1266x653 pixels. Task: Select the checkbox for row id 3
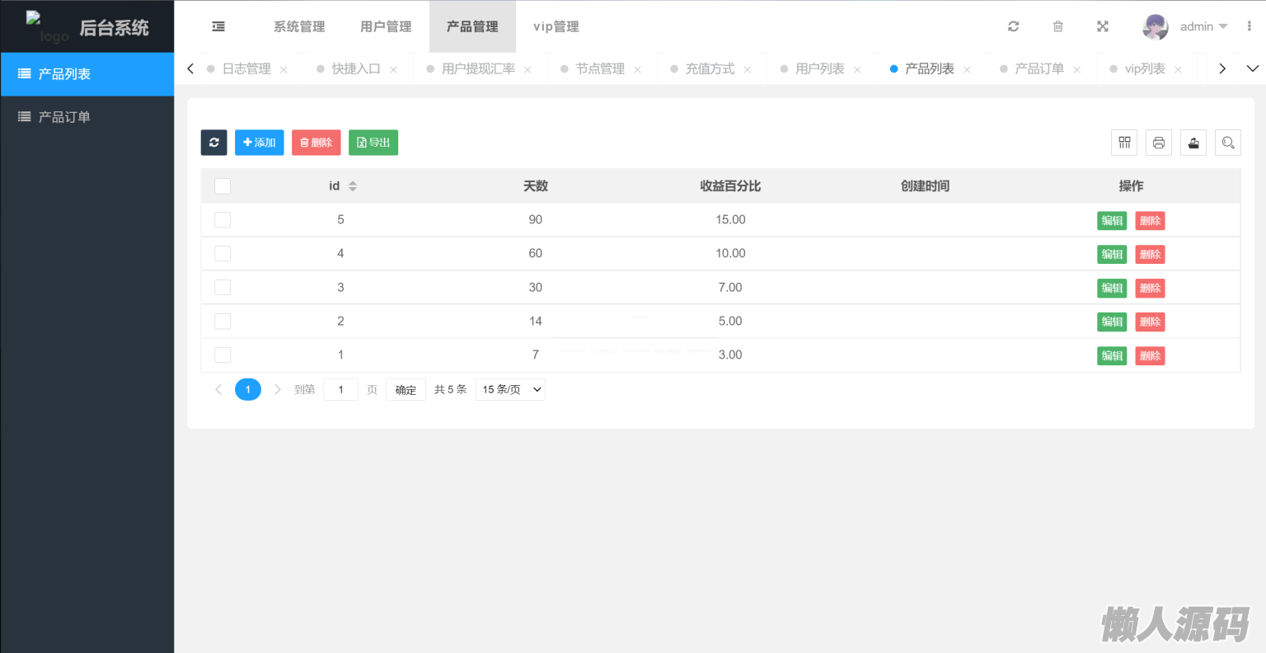coord(223,288)
